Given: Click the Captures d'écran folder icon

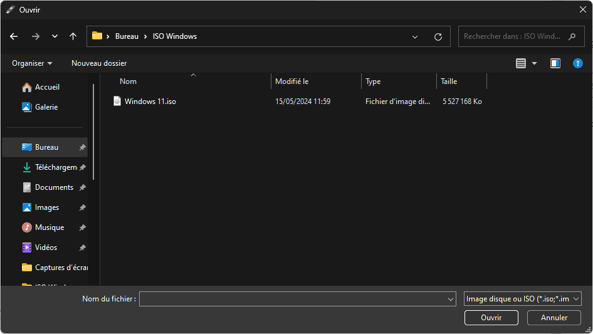Looking at the screenshot, I should (27, 268).
